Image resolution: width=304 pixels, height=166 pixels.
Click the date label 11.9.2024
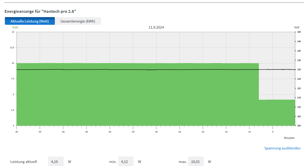(x=156, y=28)
